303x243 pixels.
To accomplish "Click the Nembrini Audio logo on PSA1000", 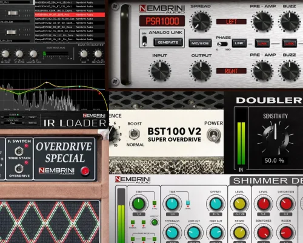I will point(162,9).
